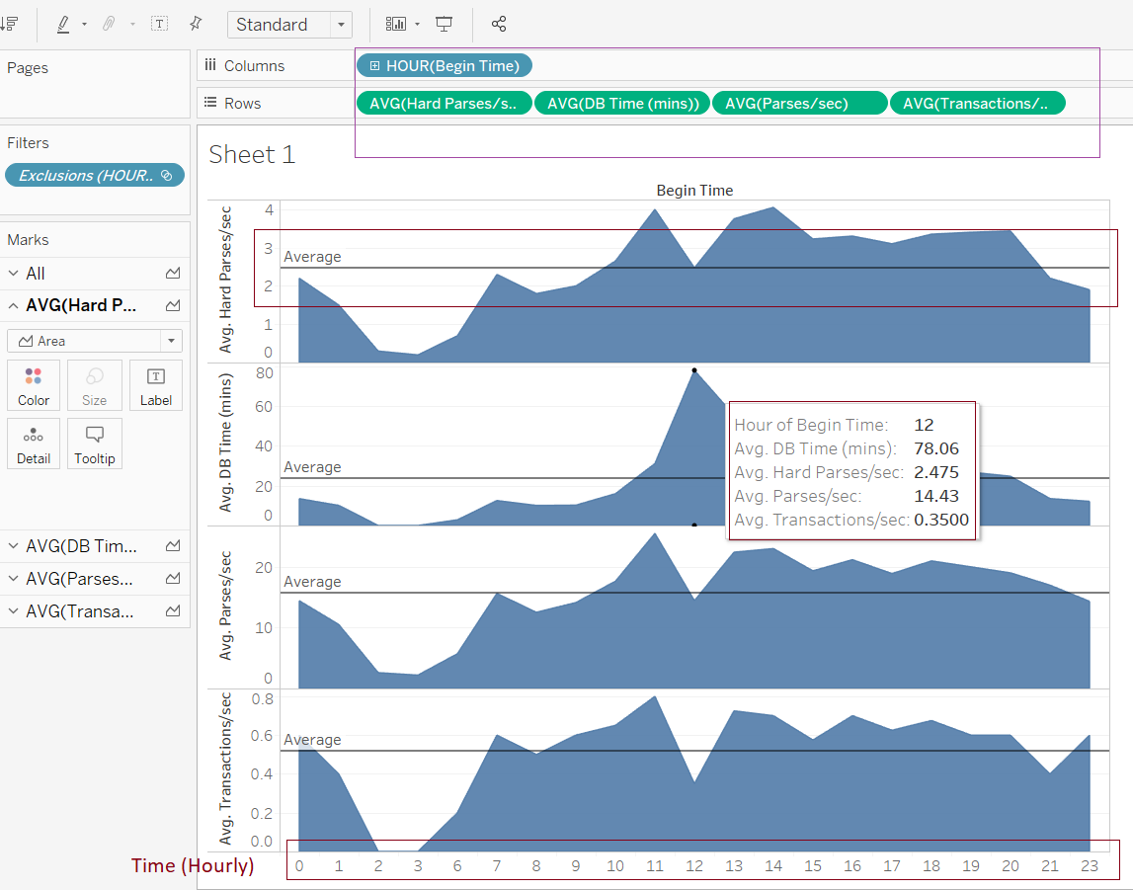
Task: Click the Group Members paperclip icon
Action: click(x=110, y=24)
